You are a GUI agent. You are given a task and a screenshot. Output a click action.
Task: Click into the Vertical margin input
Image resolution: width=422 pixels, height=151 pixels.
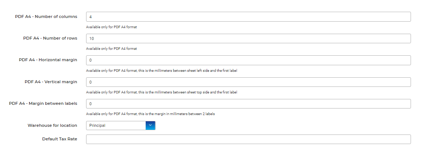pos(248,82)
